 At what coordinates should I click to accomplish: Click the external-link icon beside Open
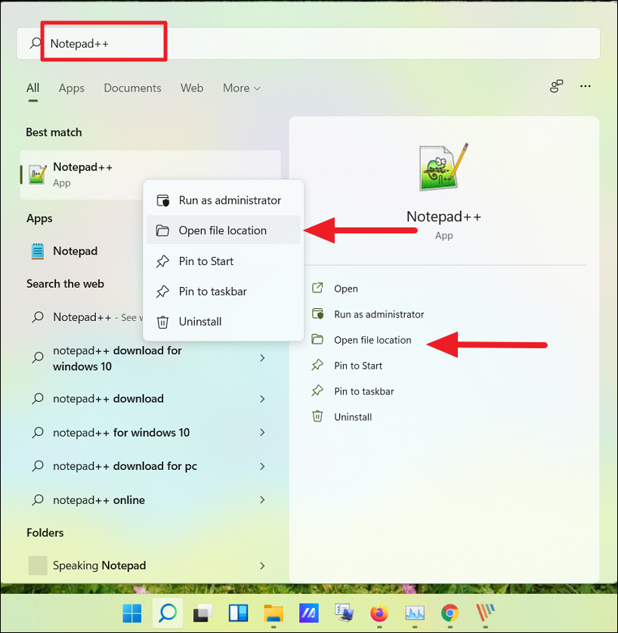pos(318,288)
